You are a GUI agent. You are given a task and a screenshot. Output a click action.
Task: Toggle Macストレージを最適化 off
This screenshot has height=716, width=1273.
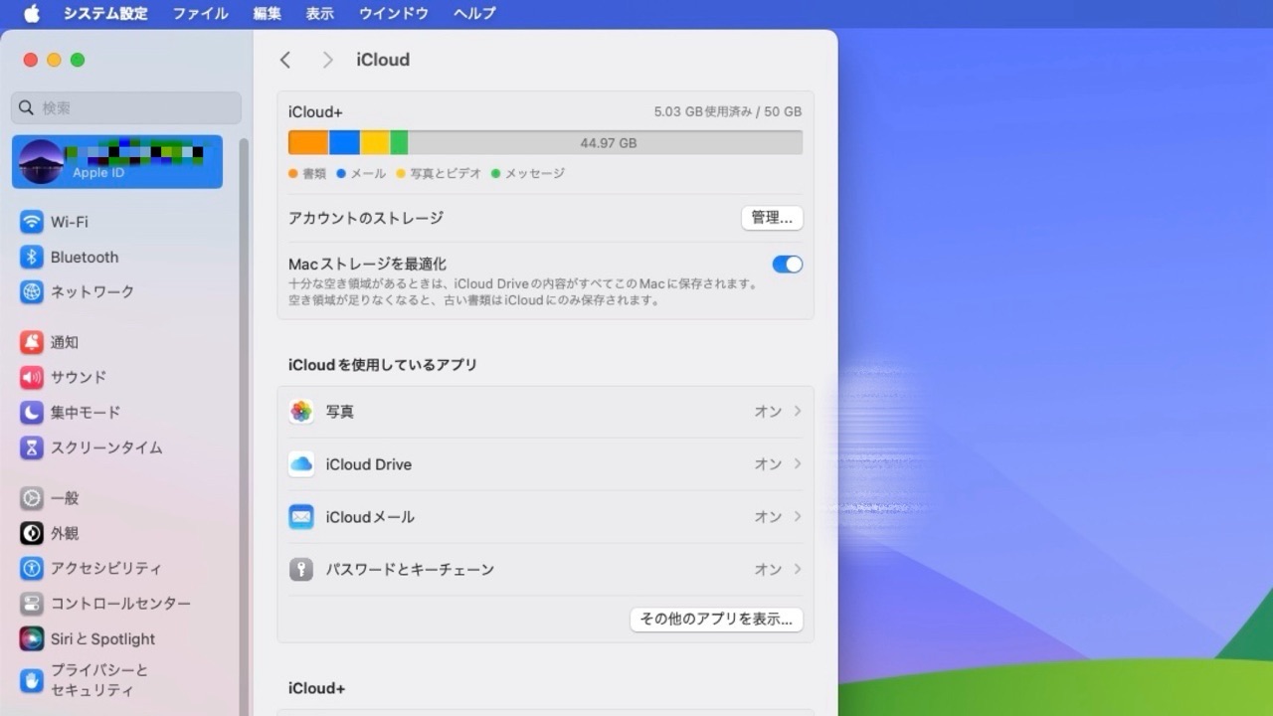[x=787, y=264]
